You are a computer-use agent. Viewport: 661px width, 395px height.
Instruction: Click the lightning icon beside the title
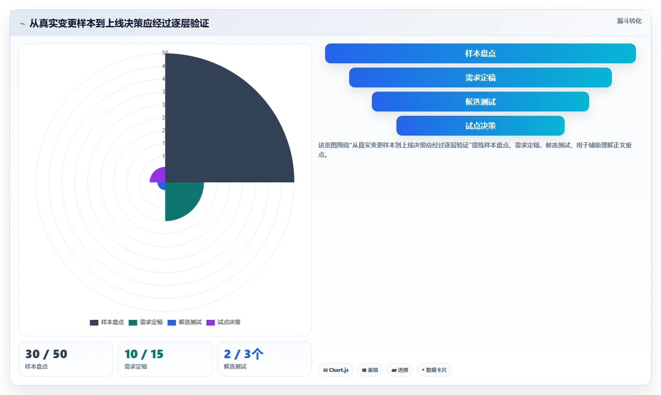click(22, 24)
